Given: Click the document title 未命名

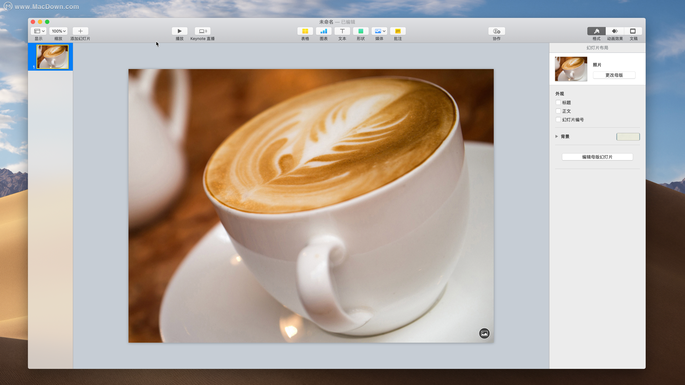Looking at the screenshot, I should coord(326,22).
